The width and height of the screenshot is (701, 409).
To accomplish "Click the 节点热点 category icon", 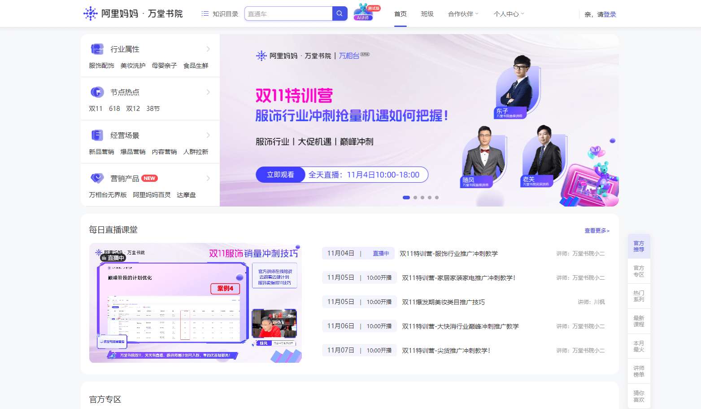I will point(97,92).
